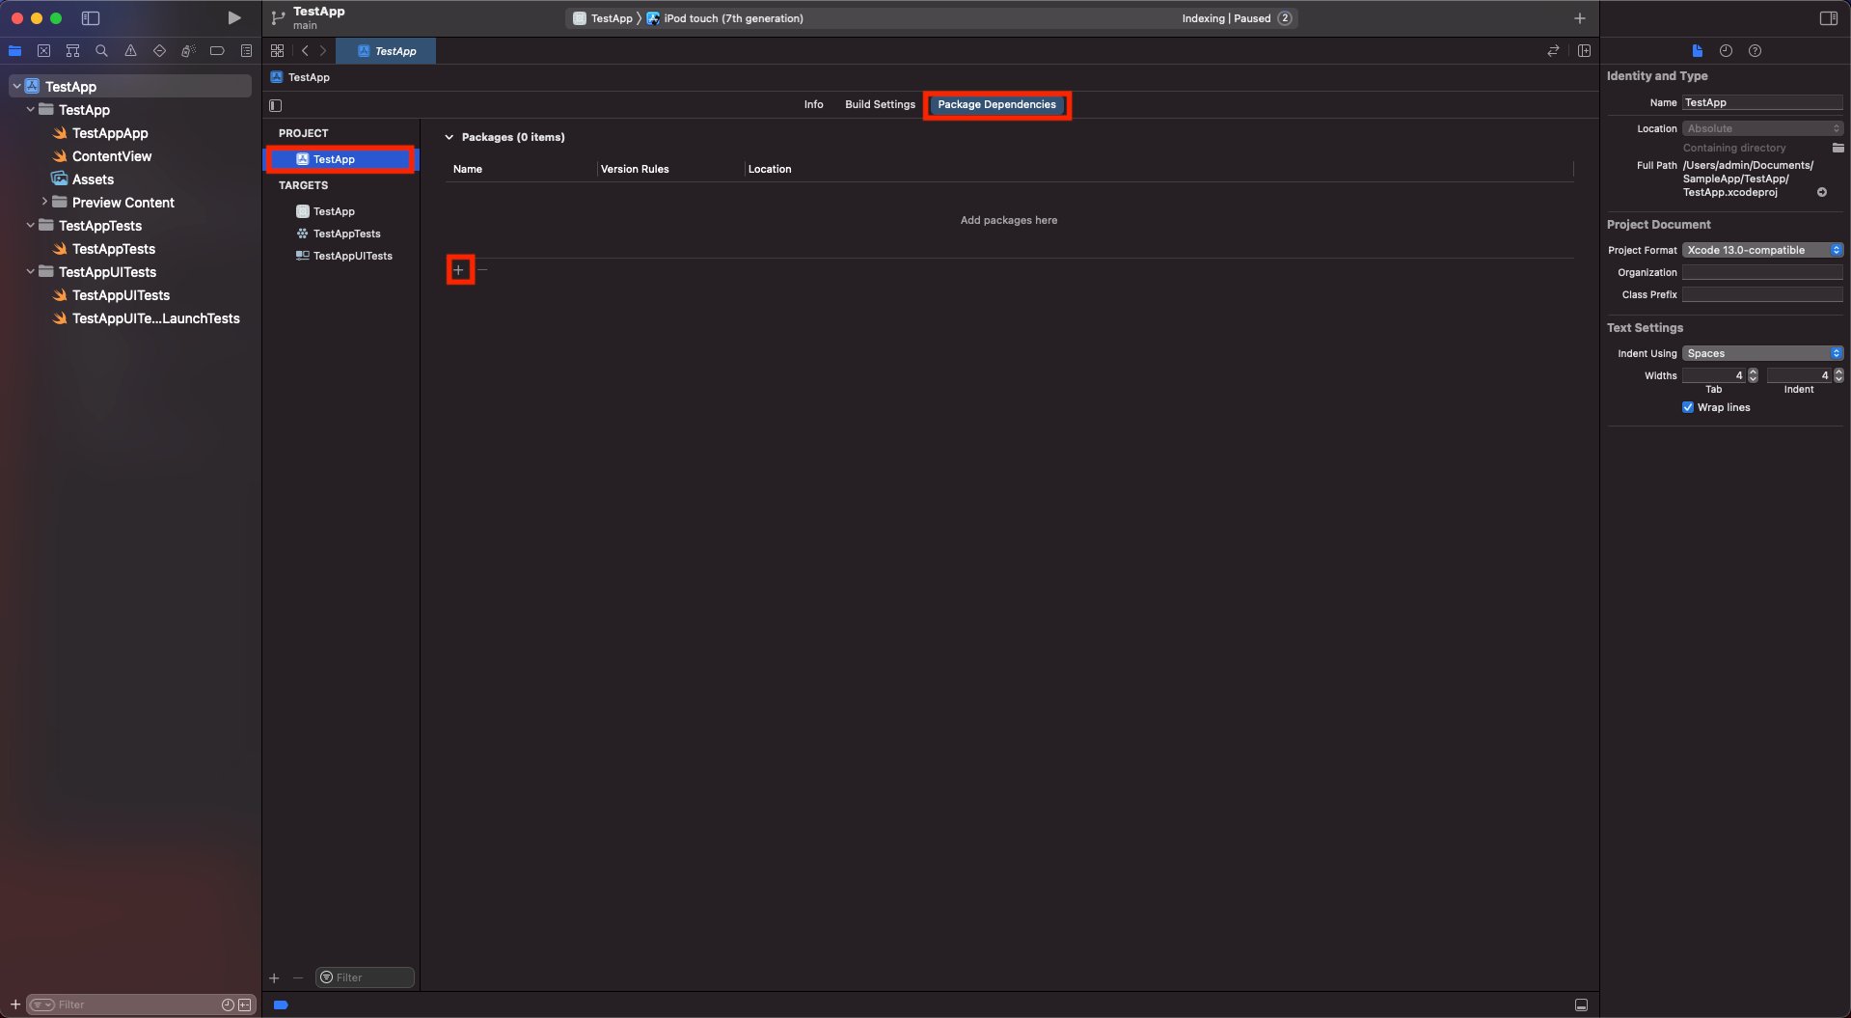This screenshot has width=1851, height=1018.
Task: Sort packages by Name column
Action: click(x=467, y=169)
